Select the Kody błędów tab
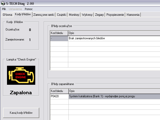160x120 pixels. coord(23,14)
